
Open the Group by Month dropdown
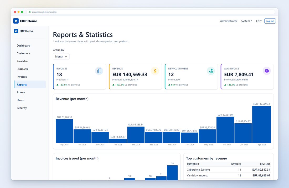(x=61, y=57)
